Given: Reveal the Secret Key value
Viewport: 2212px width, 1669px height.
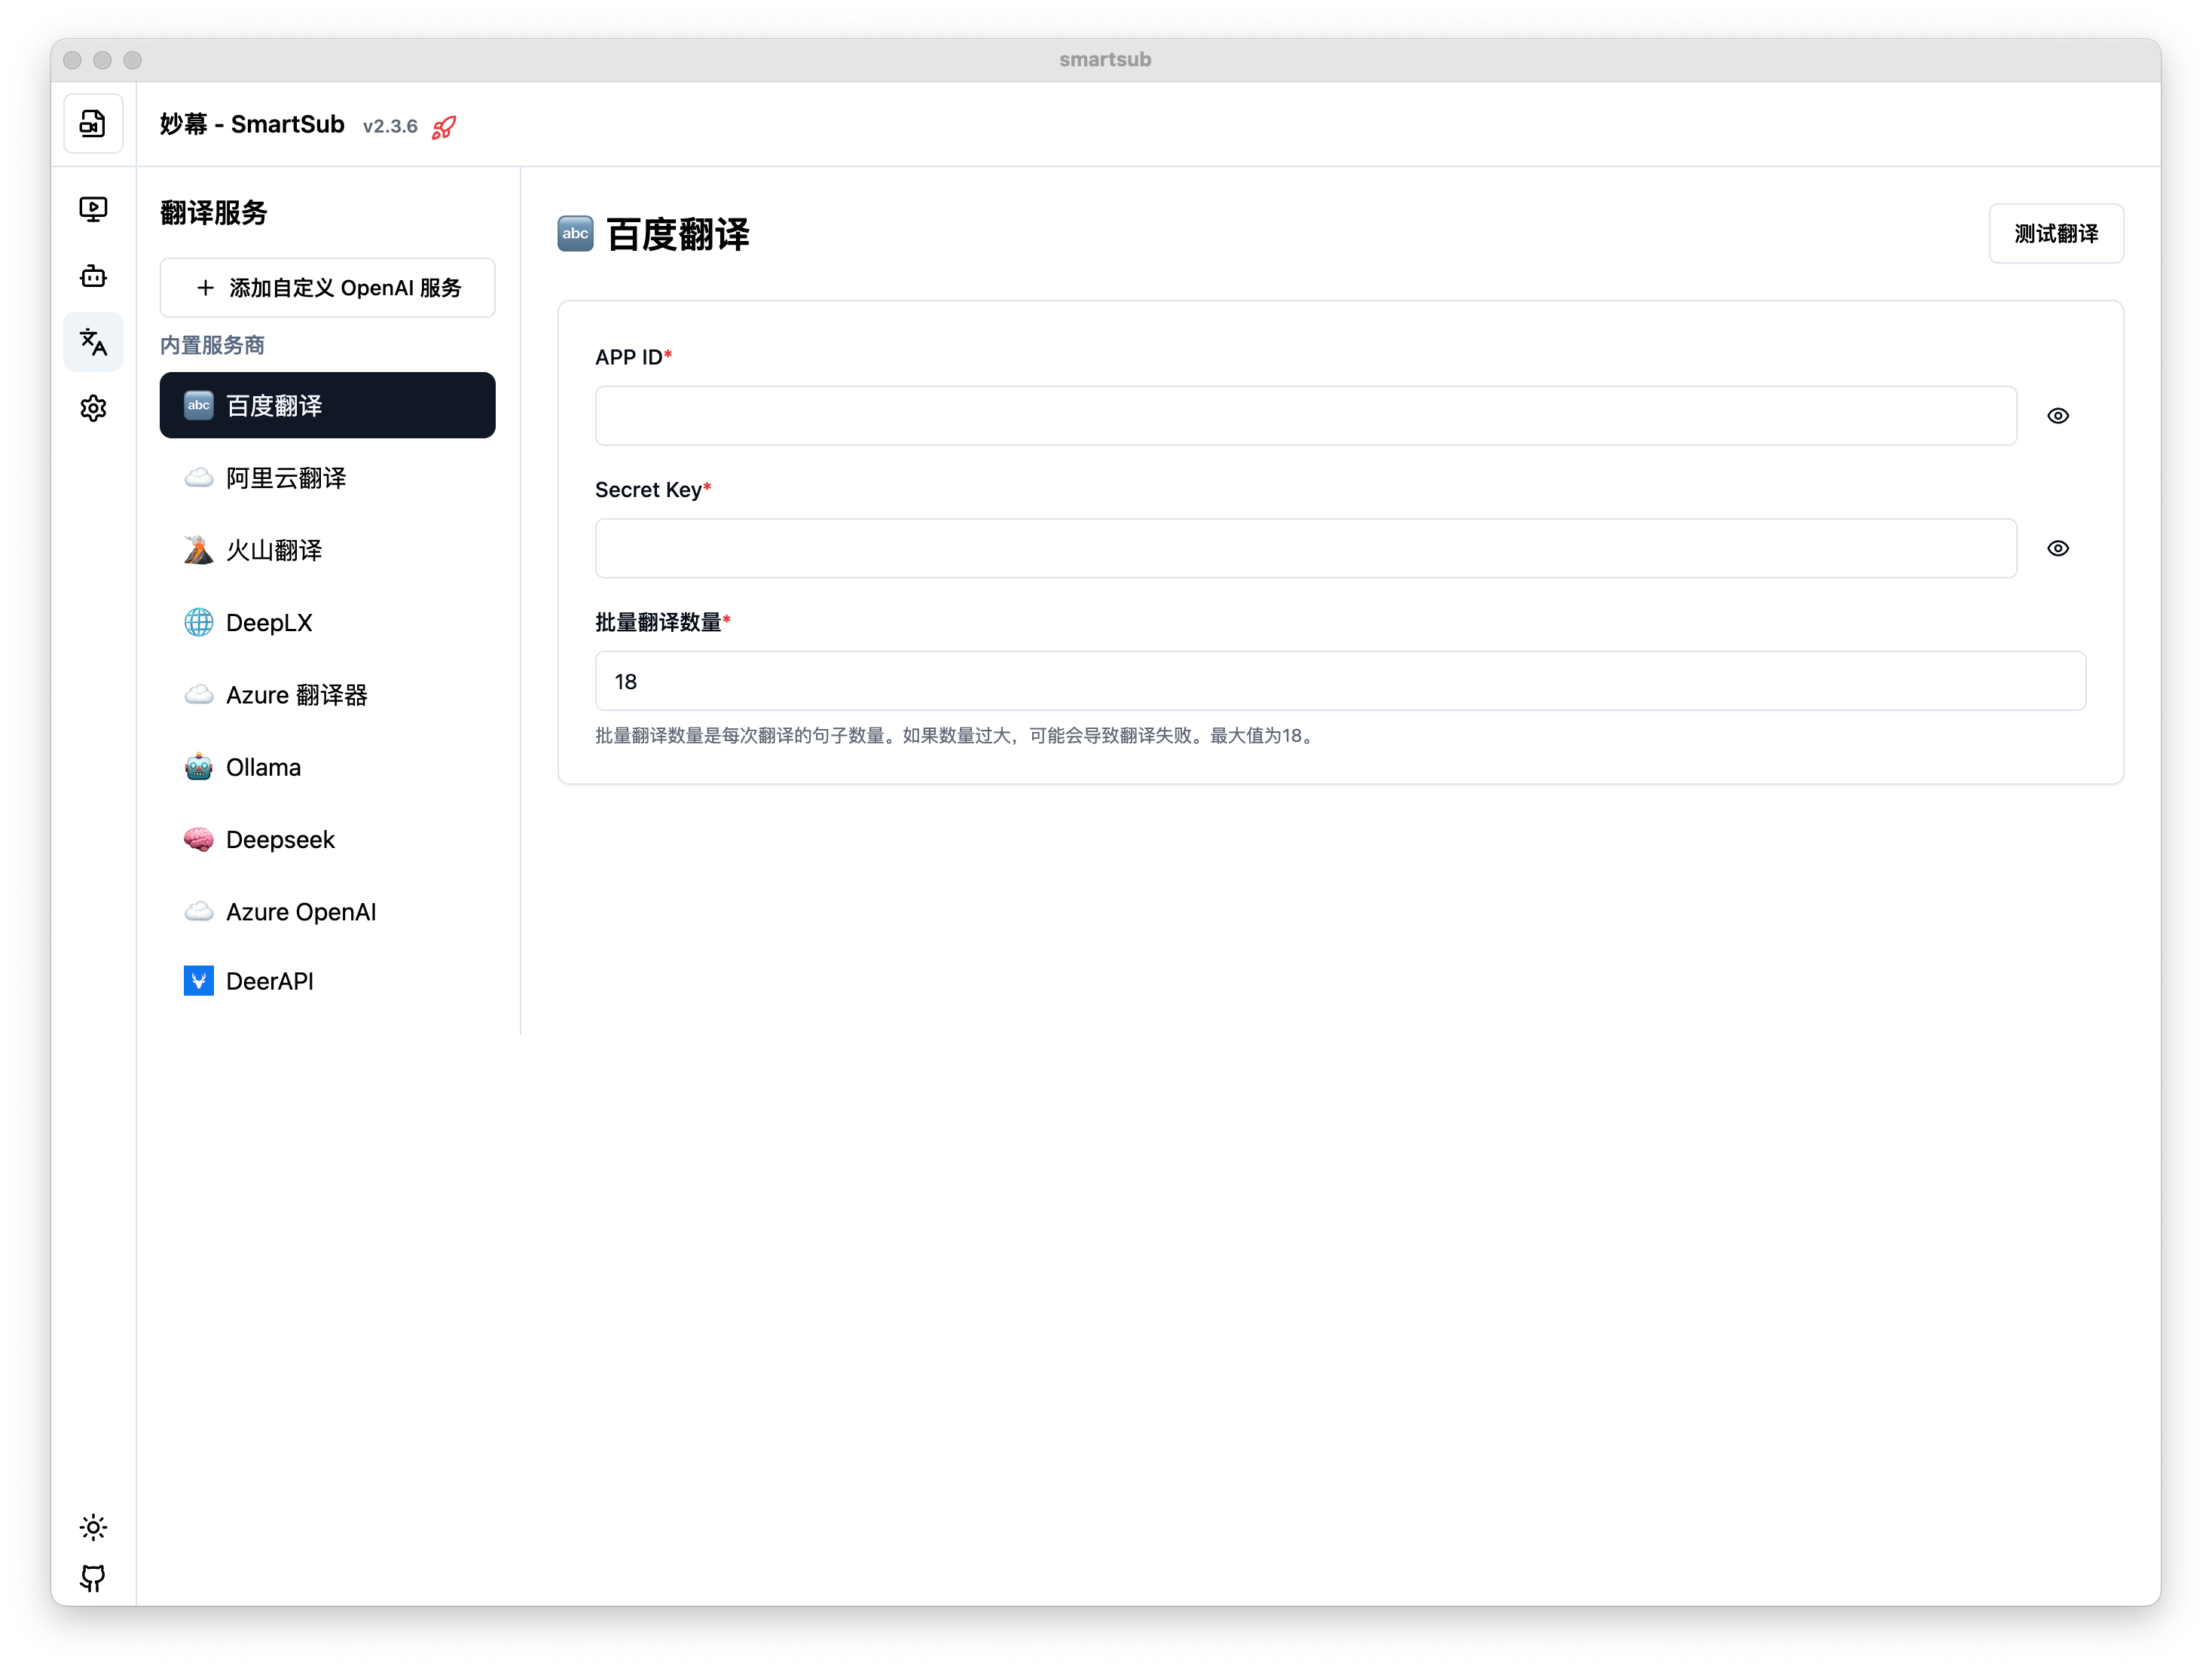Looking at the screenshot, I should [x=2057, y=548].
